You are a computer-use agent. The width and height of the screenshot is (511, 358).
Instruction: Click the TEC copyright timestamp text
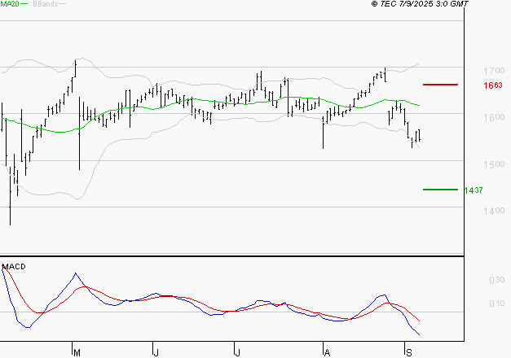420,4
